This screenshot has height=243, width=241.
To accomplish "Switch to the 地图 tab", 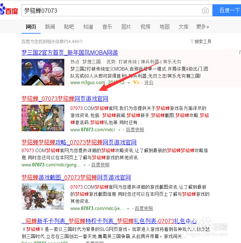I will (x=164, y=27).
